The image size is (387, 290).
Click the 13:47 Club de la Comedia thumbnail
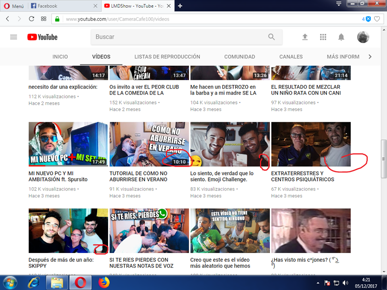(149, 73)
